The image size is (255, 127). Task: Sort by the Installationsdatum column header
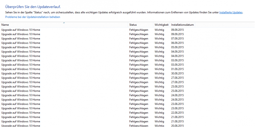(183, 25)
